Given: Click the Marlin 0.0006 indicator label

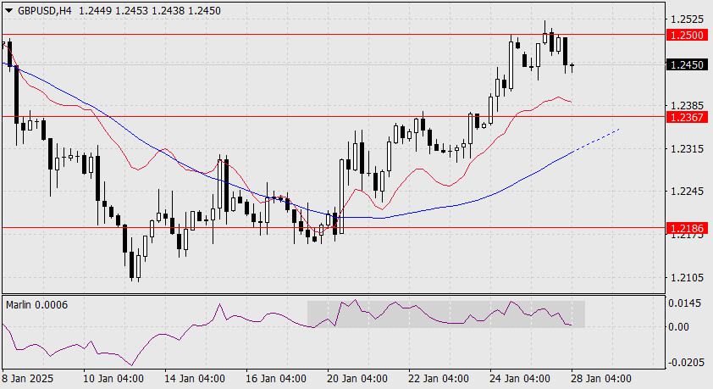Looking at the screenshot, I should point(37,304).
